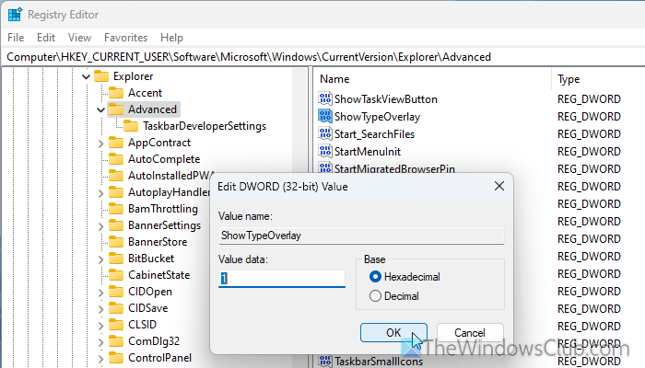Click the StartMigratedBrowserPin value icon

point(325,167)
